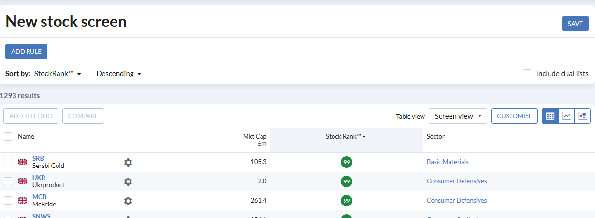Sort by Stock Rank column header
This screenshot has width=595, height=218.
346,137
